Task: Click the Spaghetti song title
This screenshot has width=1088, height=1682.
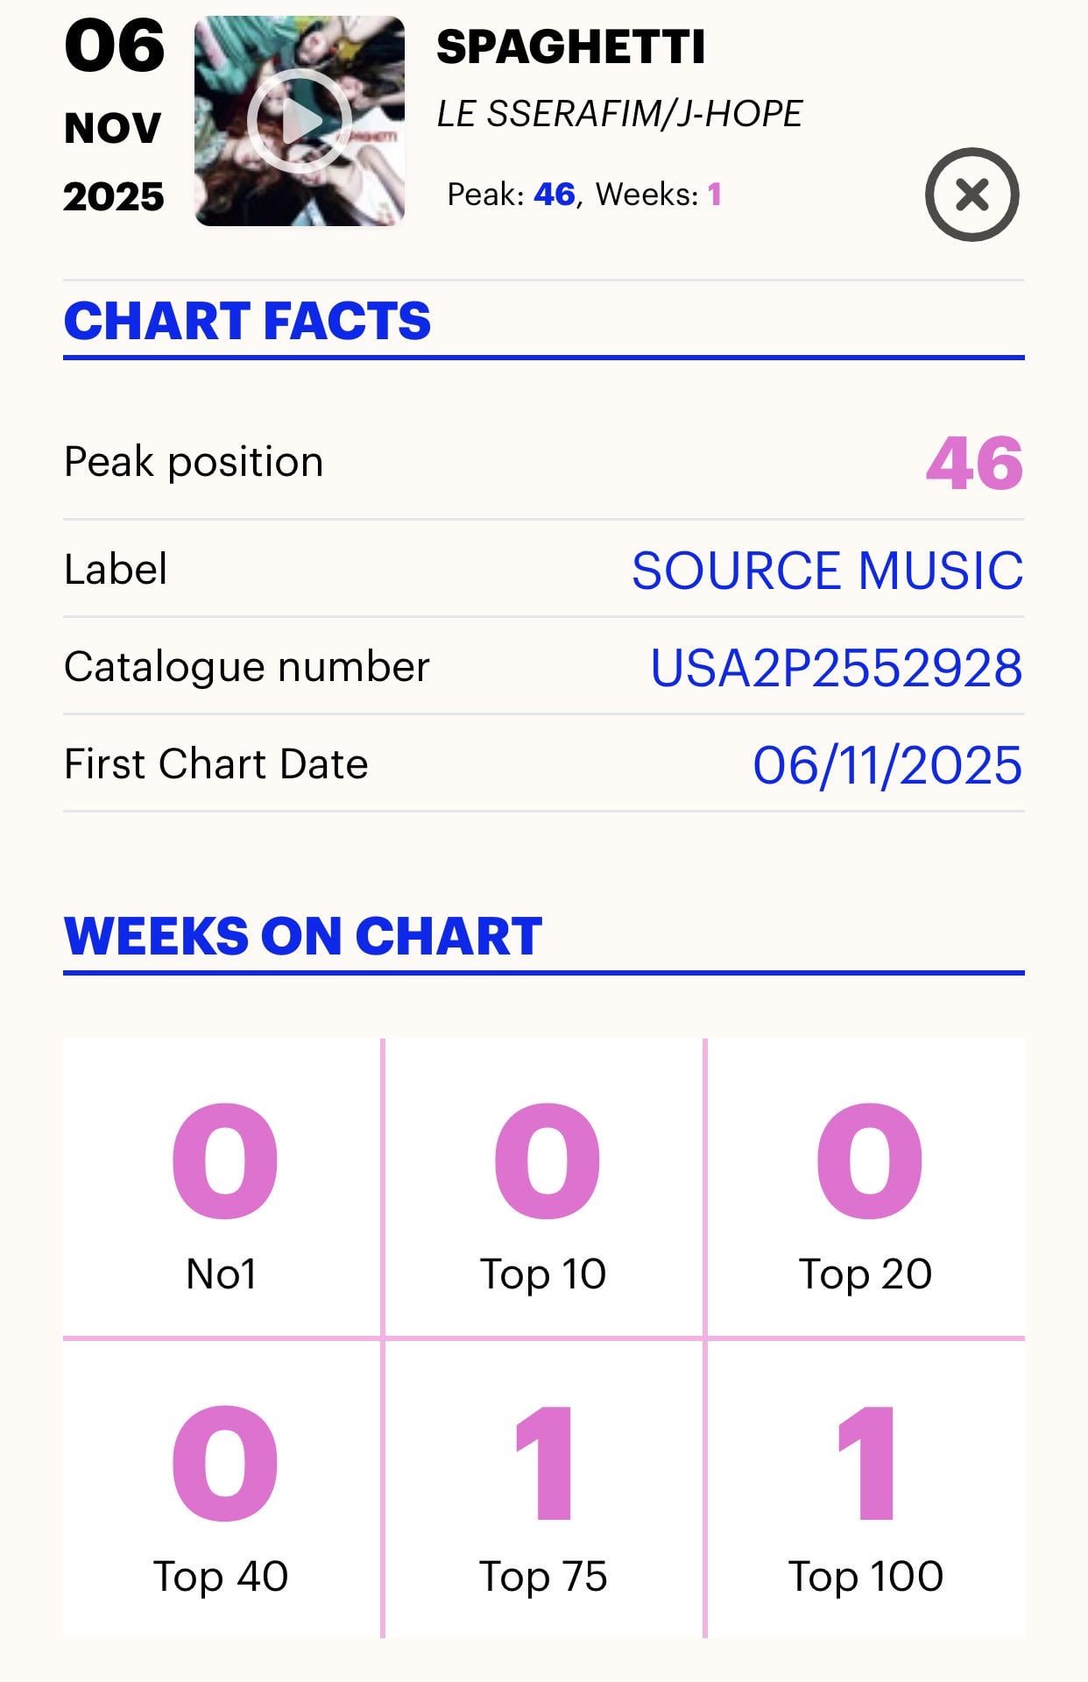Action: pos(570,47)
